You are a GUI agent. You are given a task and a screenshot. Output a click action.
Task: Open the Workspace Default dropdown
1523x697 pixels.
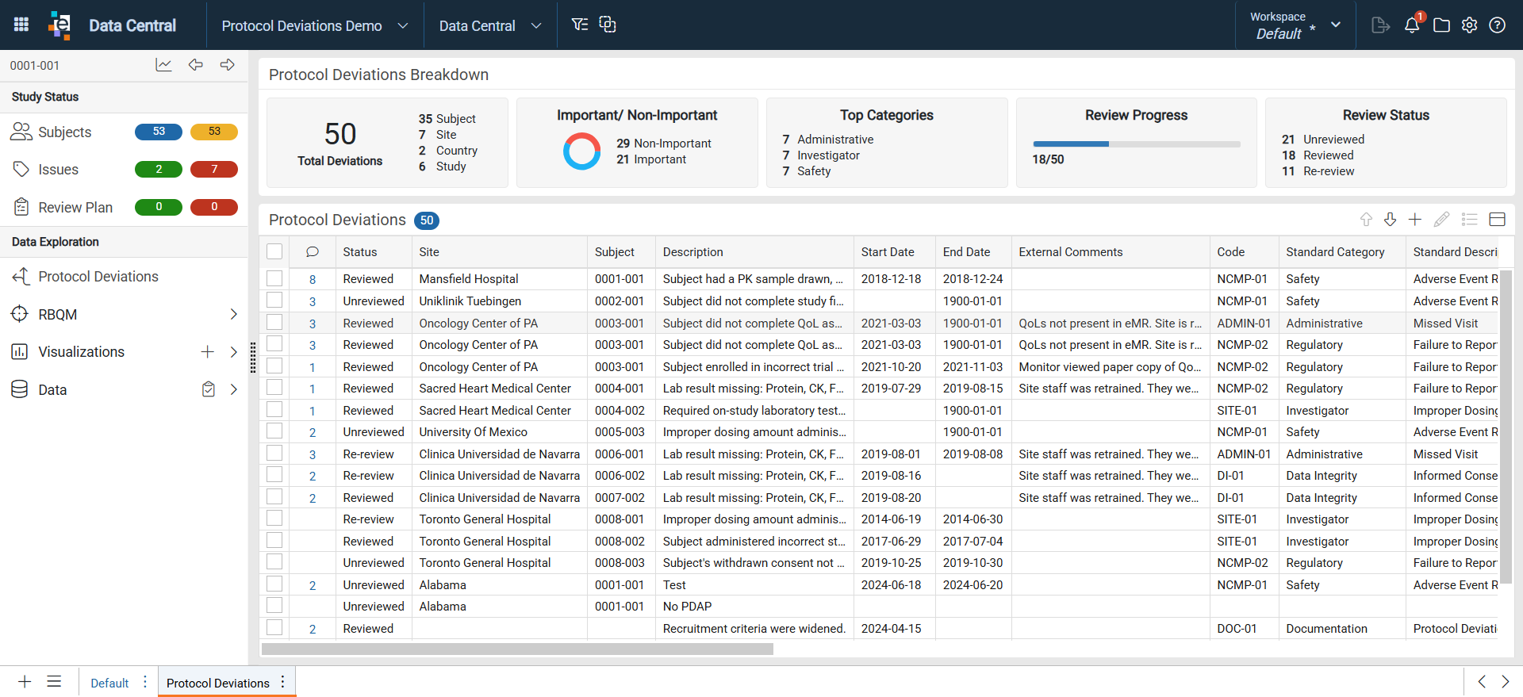click(x=1295, y=25)
